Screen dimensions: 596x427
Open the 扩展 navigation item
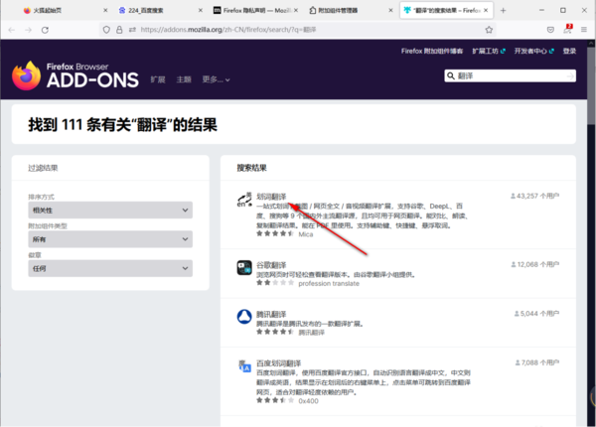pos(158,79)
